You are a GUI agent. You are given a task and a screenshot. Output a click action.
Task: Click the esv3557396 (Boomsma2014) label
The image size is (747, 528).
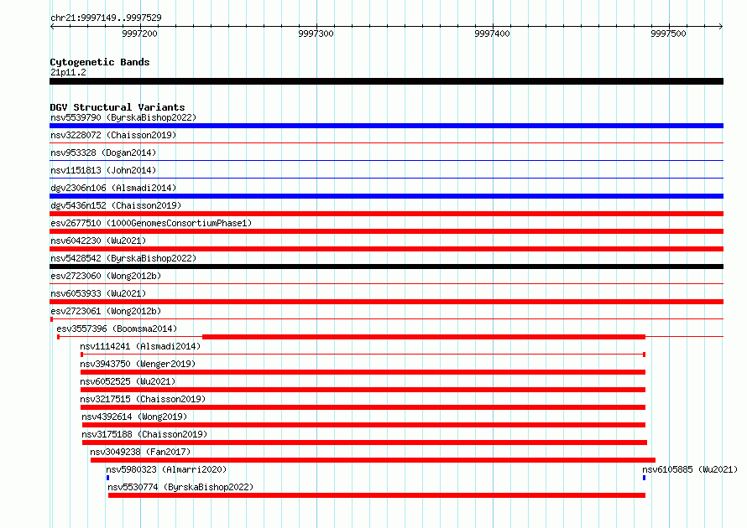pyautogui.click(x=117, y=329)
